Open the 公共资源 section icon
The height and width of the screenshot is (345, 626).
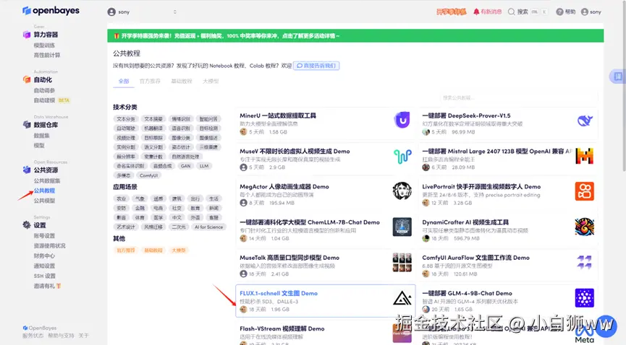click(27, 170)
